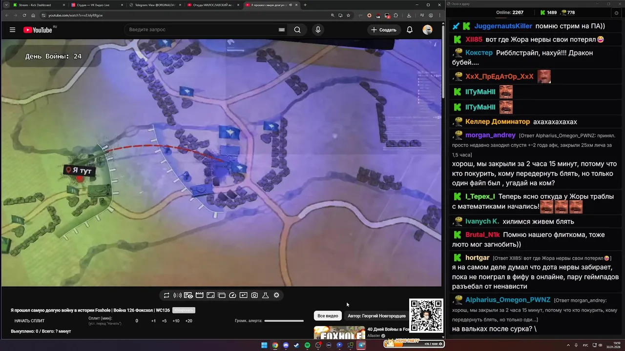Click the flask toolbar icon
This screenshot has width=625, height=351.
[266, 295]
